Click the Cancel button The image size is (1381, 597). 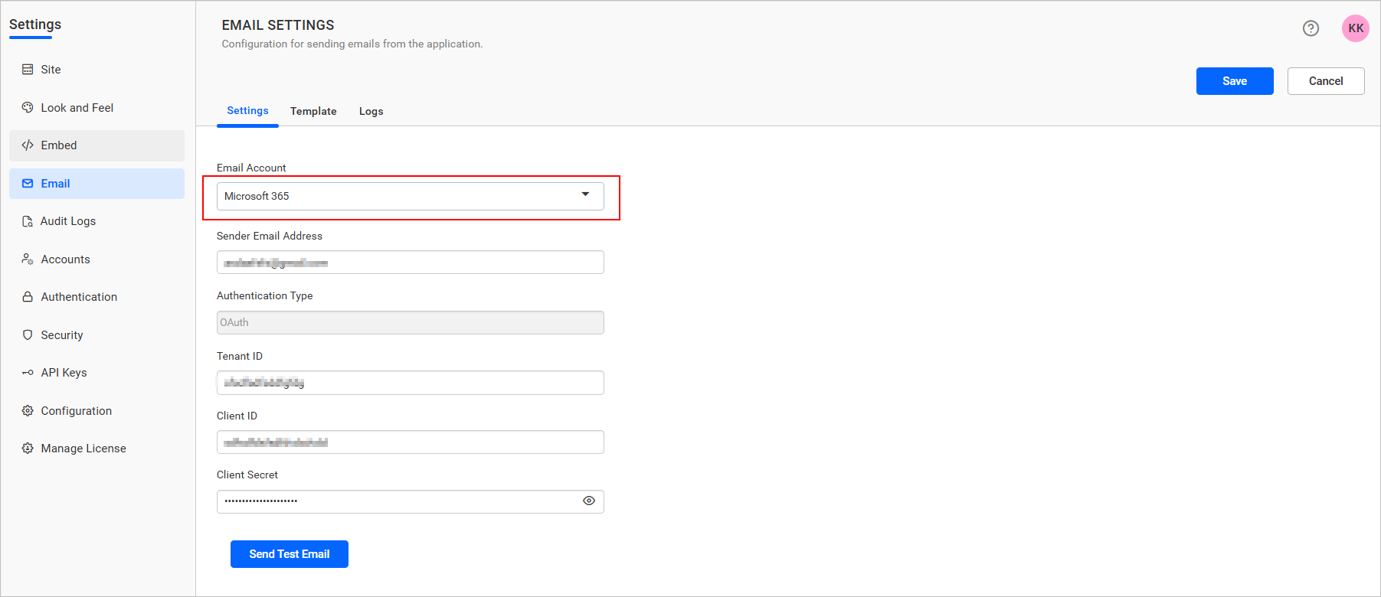click(x=1326, y=81)
